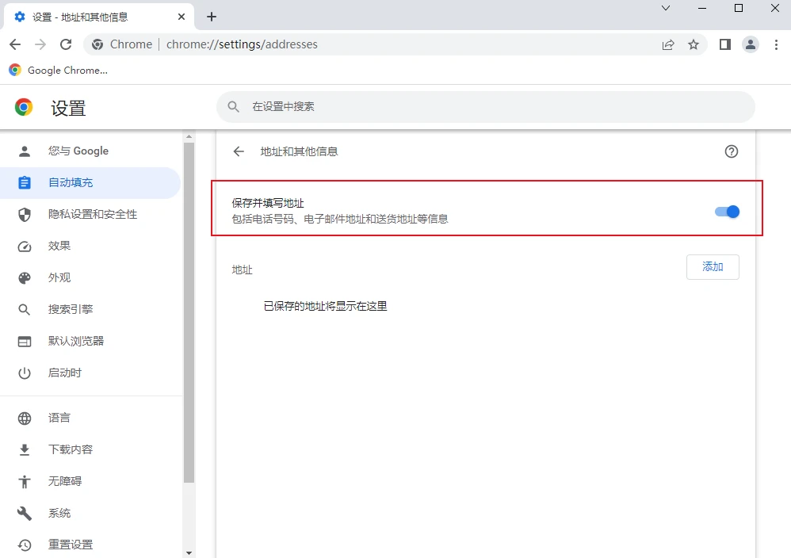
Task: Click the browser forward arrow
Action: (x=40, y=44)
